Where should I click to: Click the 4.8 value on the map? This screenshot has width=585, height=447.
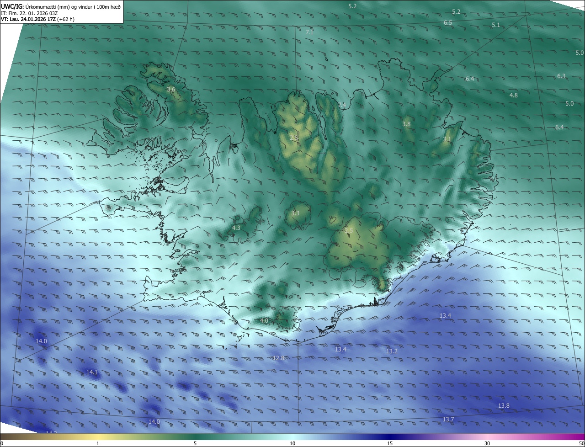click(513, 96)
